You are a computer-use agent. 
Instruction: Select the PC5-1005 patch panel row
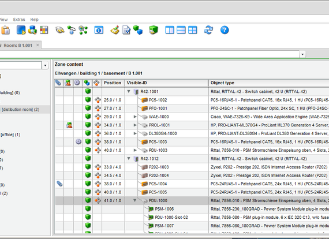(x=192, y=192)
